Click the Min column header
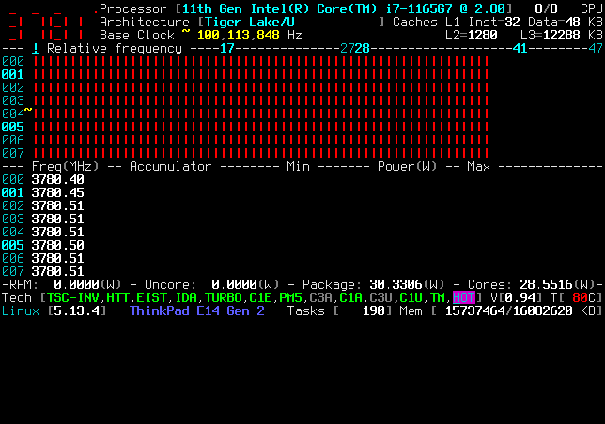Image resolution: width=605 pixels, height=424 pixels. pos(298,167)
